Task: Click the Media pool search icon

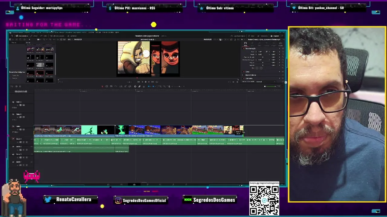Action: tap(44, 39)
